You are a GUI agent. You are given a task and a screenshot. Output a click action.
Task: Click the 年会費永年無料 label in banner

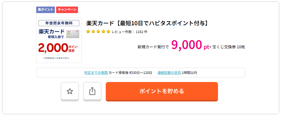[59, 23]
